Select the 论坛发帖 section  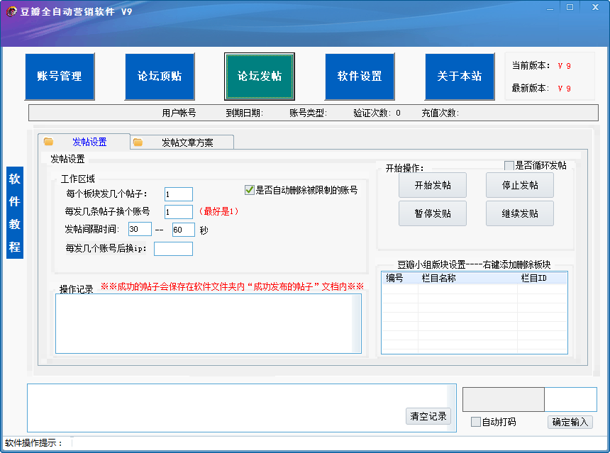coord(260,77)
